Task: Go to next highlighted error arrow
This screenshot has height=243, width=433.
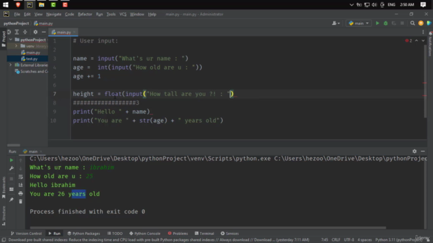Action: [423, 40]
